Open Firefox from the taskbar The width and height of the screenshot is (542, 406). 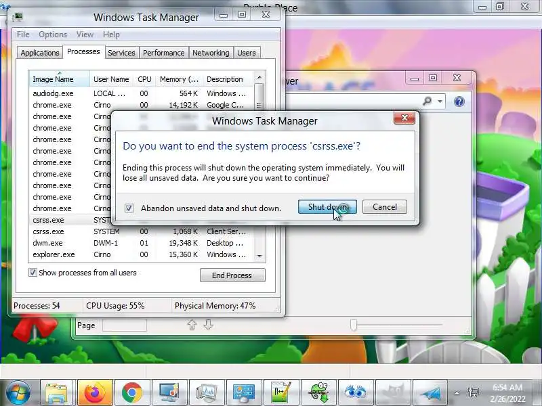tap(94, 393)
